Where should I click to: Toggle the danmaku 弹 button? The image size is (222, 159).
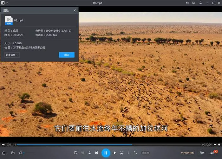(x=83, y=153)
